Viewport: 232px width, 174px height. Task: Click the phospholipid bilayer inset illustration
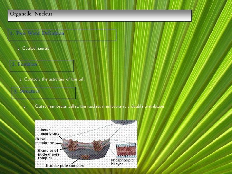click(x=126, y=150)
